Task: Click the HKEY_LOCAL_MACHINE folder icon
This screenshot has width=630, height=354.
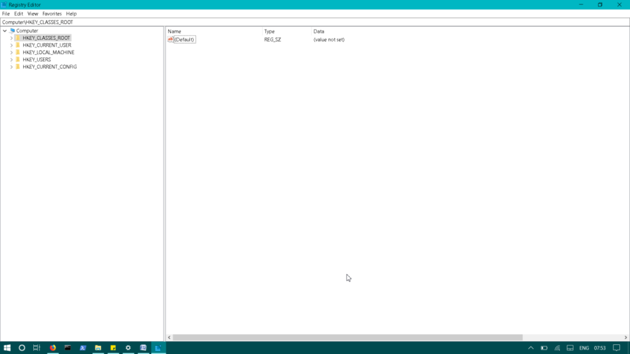Action: point(18,53)
